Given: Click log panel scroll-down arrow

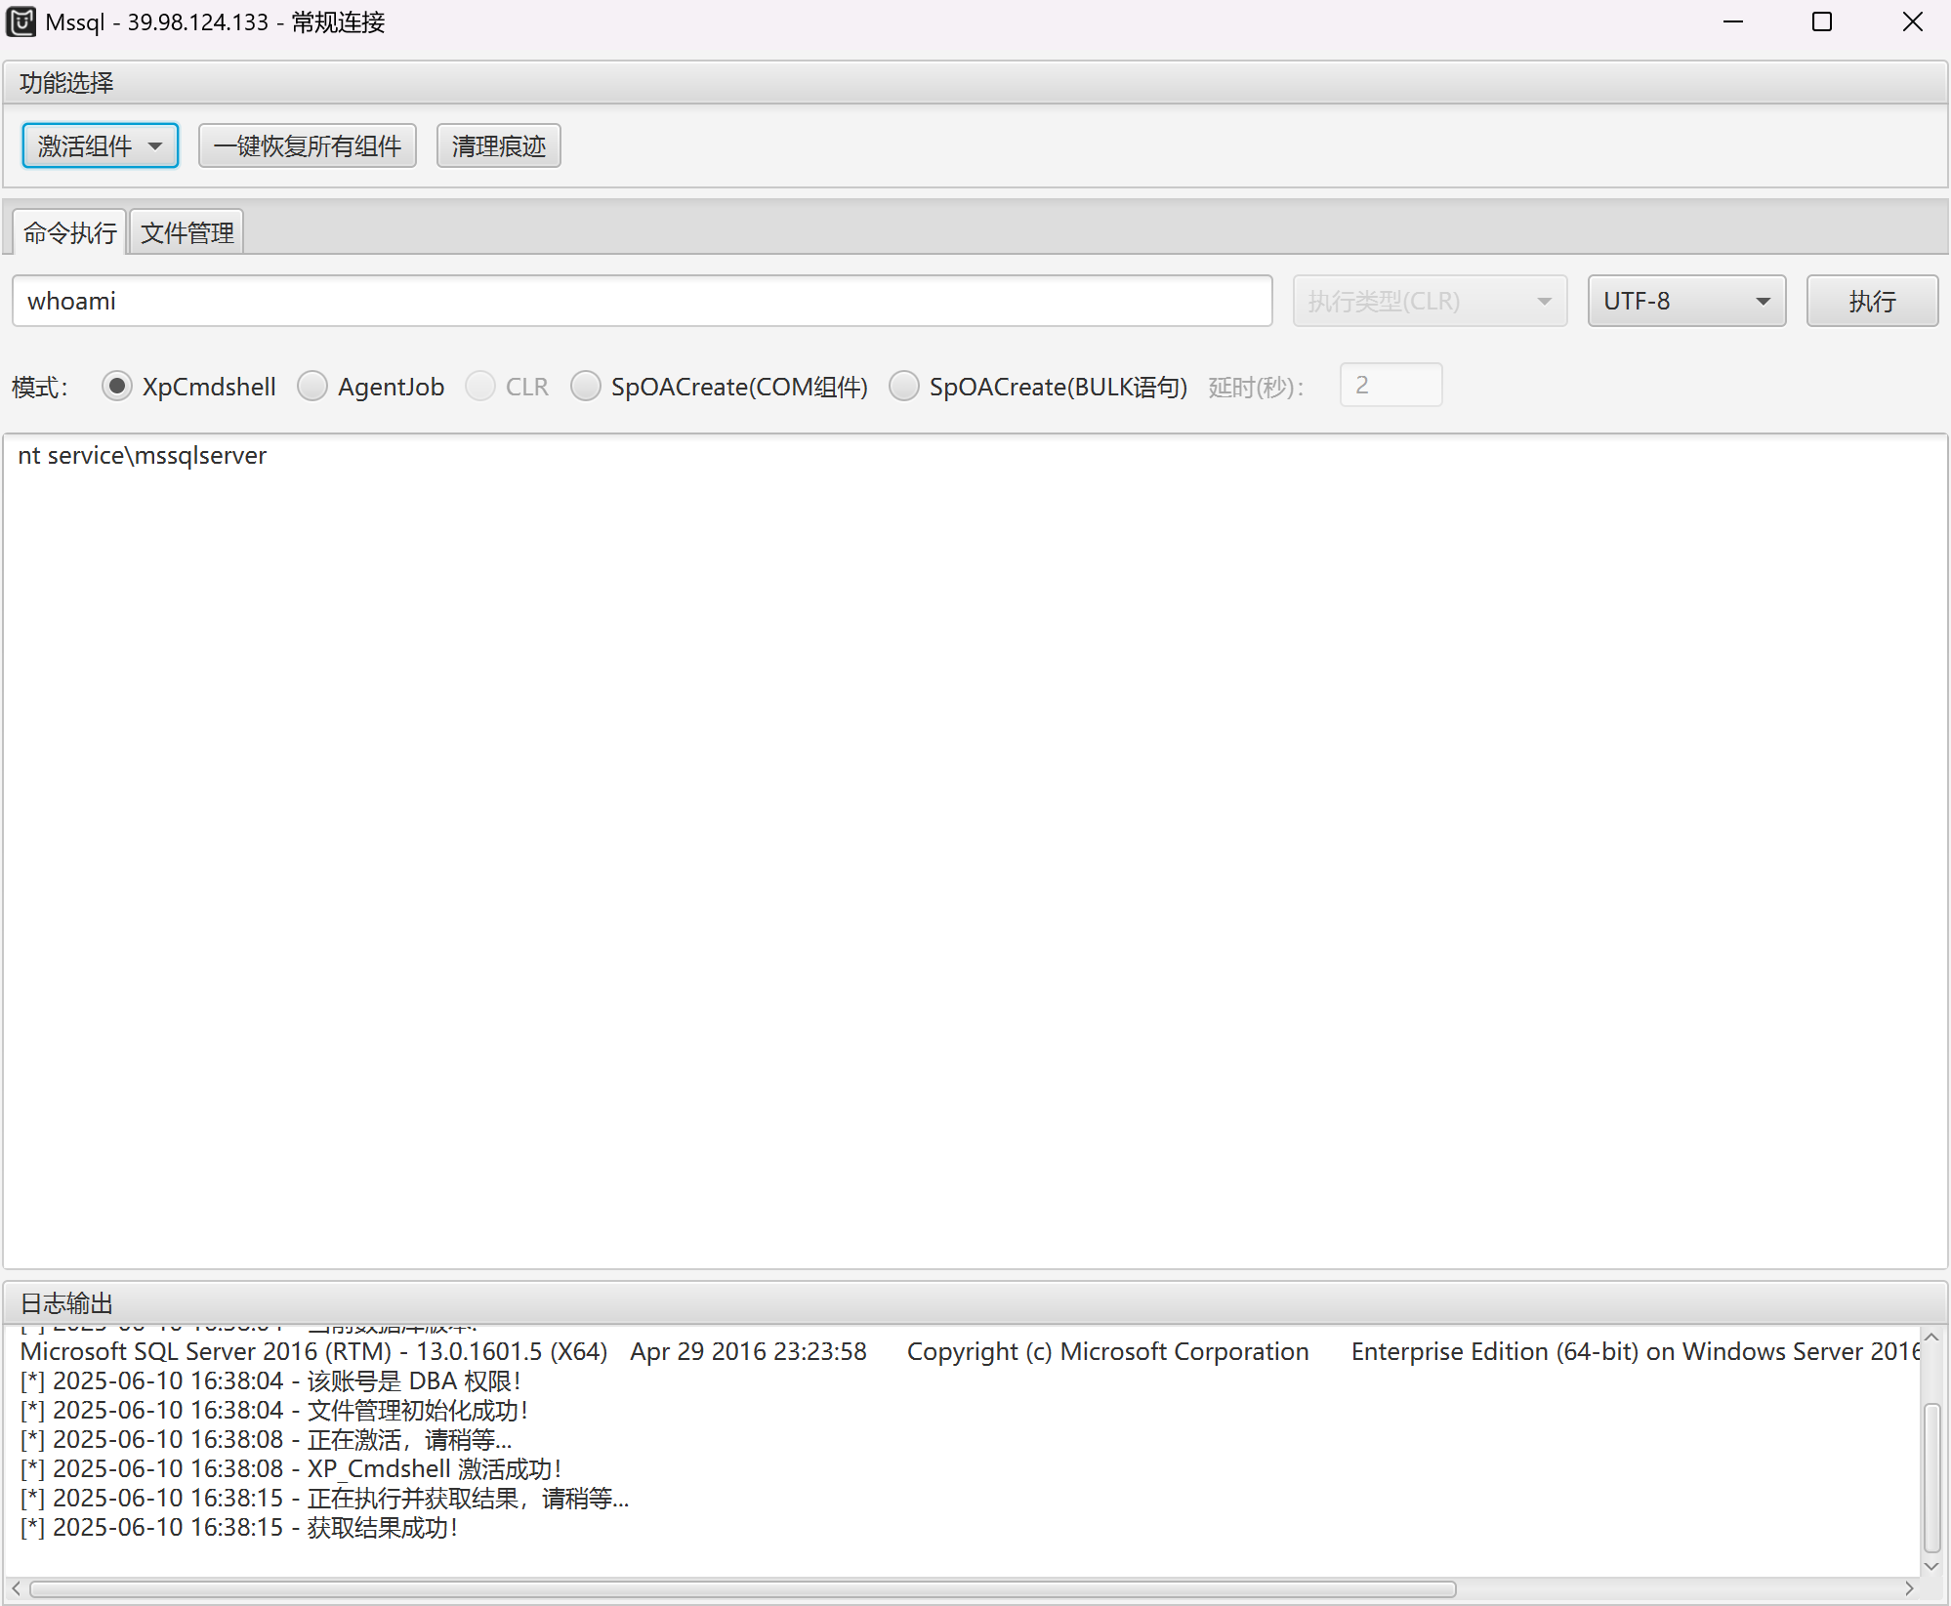Looking at the screenshot, I should click(x=1931, y=1565).
